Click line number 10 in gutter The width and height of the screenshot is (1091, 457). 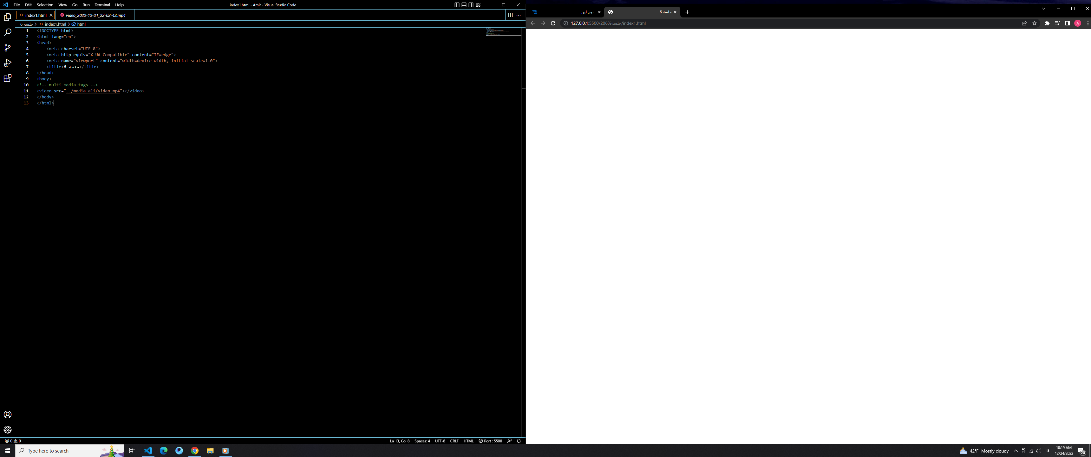coord(26,85)
